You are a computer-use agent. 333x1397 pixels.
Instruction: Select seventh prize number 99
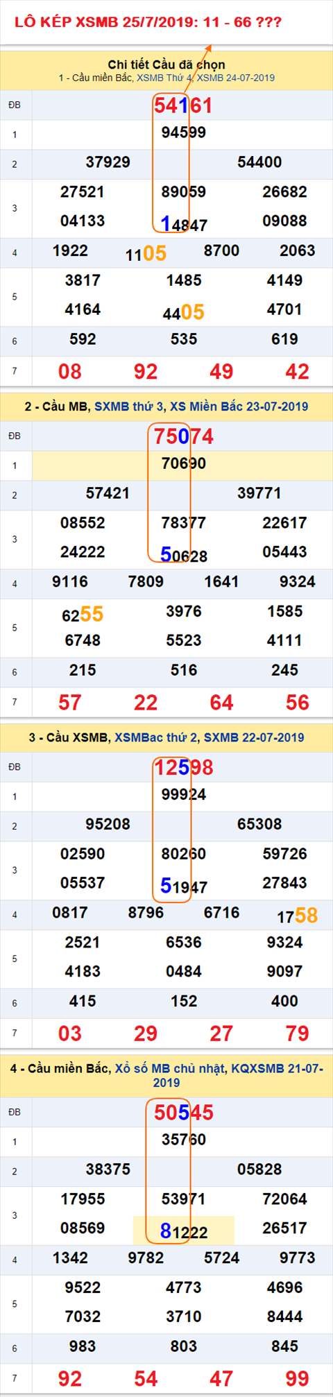click(x=297, y=1379)
